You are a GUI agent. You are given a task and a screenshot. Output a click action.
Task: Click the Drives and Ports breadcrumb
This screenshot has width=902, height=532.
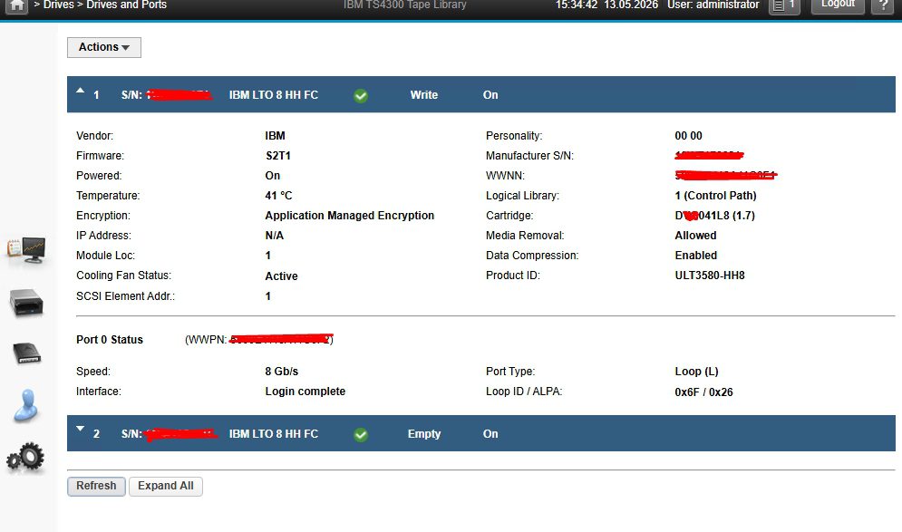coord(127,5)
